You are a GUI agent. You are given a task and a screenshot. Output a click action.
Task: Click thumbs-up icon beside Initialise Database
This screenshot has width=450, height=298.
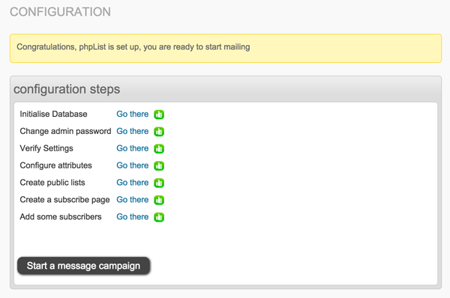159,115
